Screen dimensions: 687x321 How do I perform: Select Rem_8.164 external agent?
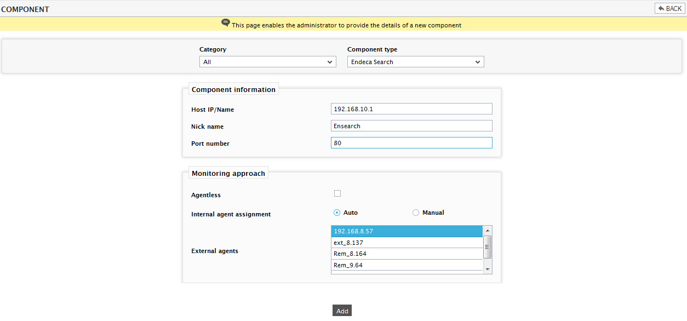click(407, 254)
